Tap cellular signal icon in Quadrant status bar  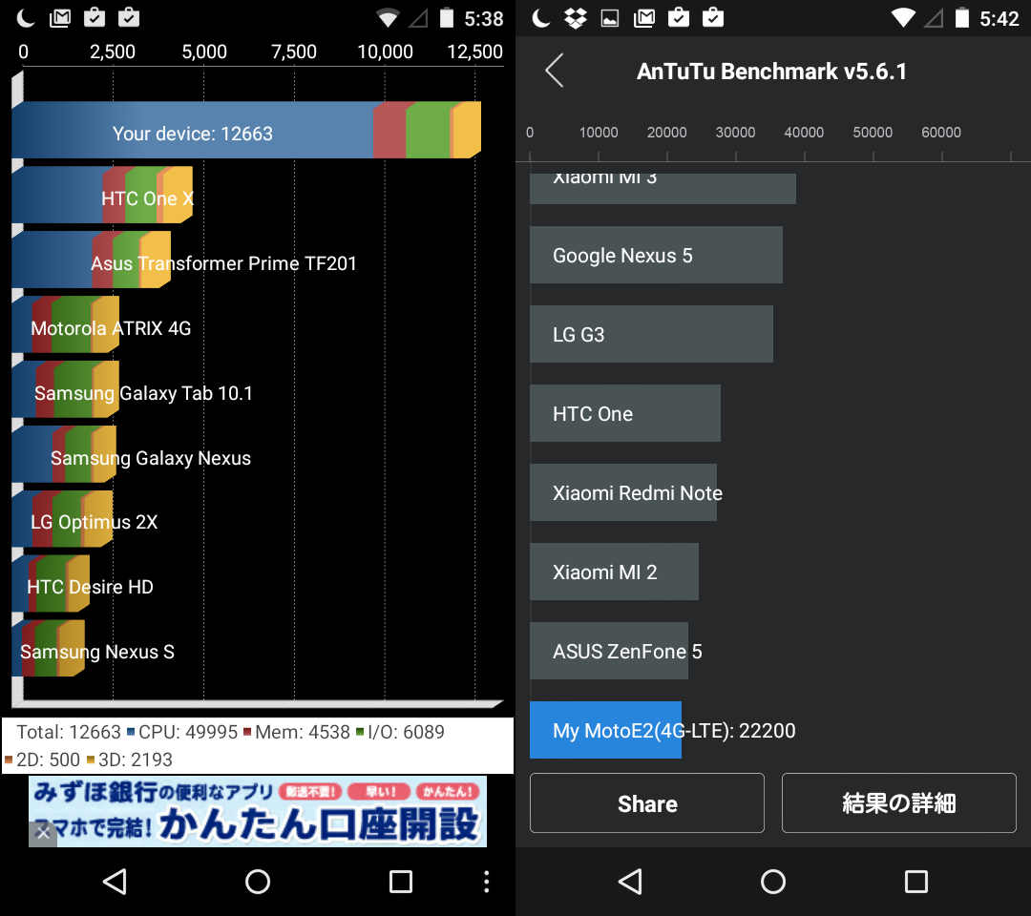point(417,18)
